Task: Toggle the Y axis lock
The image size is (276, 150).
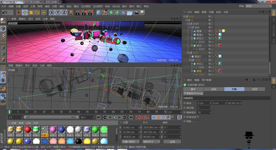Action: coord(58,12)
